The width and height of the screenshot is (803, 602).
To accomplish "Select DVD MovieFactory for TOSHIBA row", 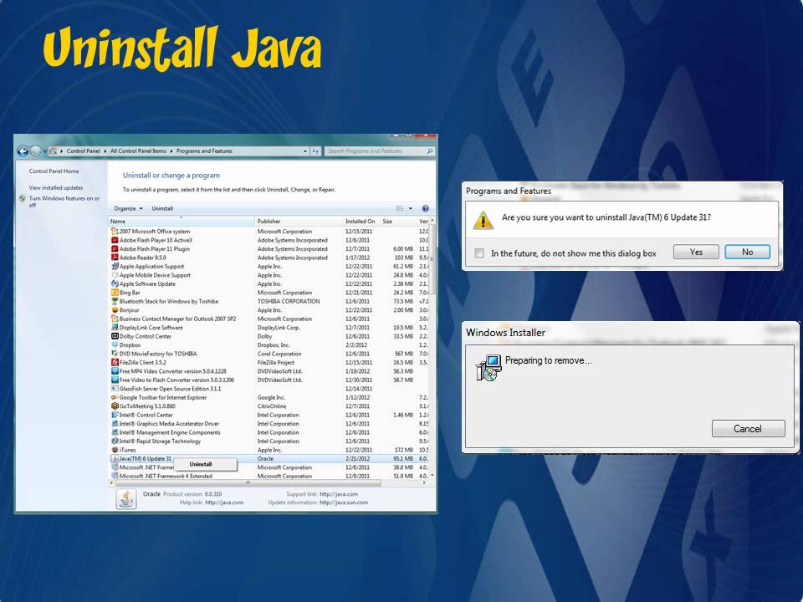I will click(269, 354).
